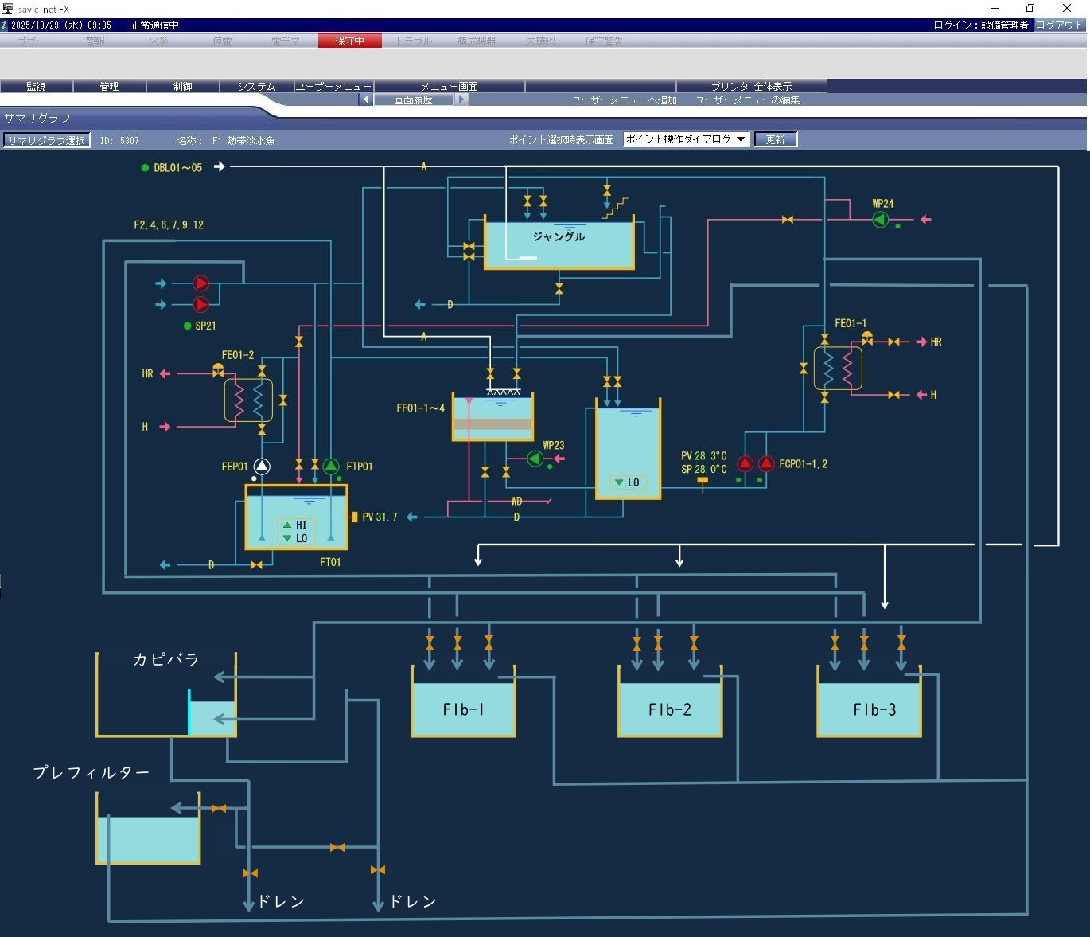
Task: Click the FE01-2 heat exchanger symbol
Action: pyautogui.click(x=248, y=400)
